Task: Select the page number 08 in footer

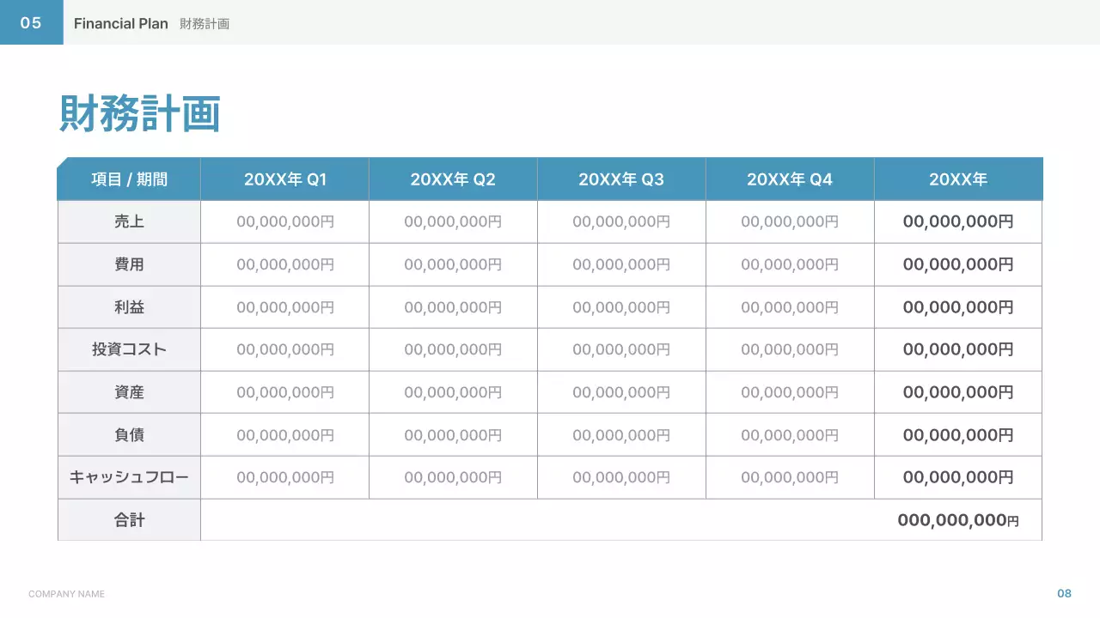Action: [x=1064, y=594]
